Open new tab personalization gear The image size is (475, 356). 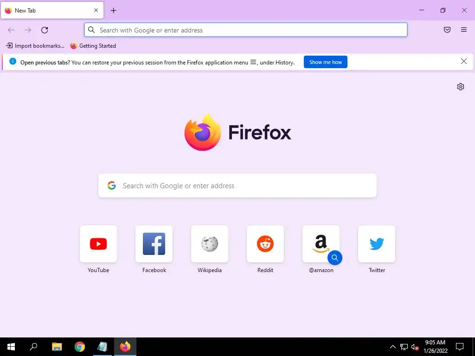(461, 87)
